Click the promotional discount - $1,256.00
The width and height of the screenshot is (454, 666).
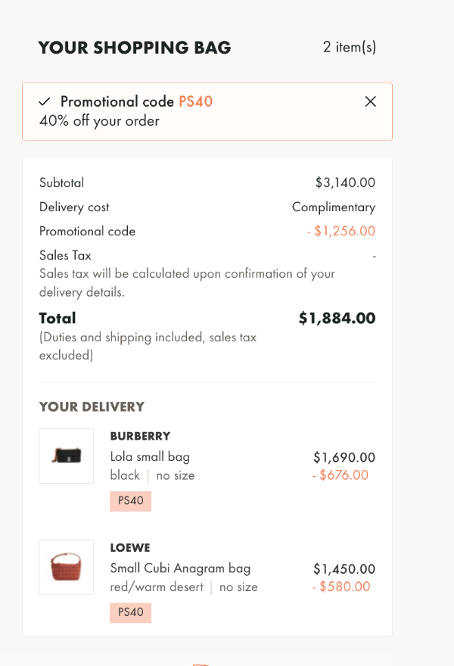341,231
